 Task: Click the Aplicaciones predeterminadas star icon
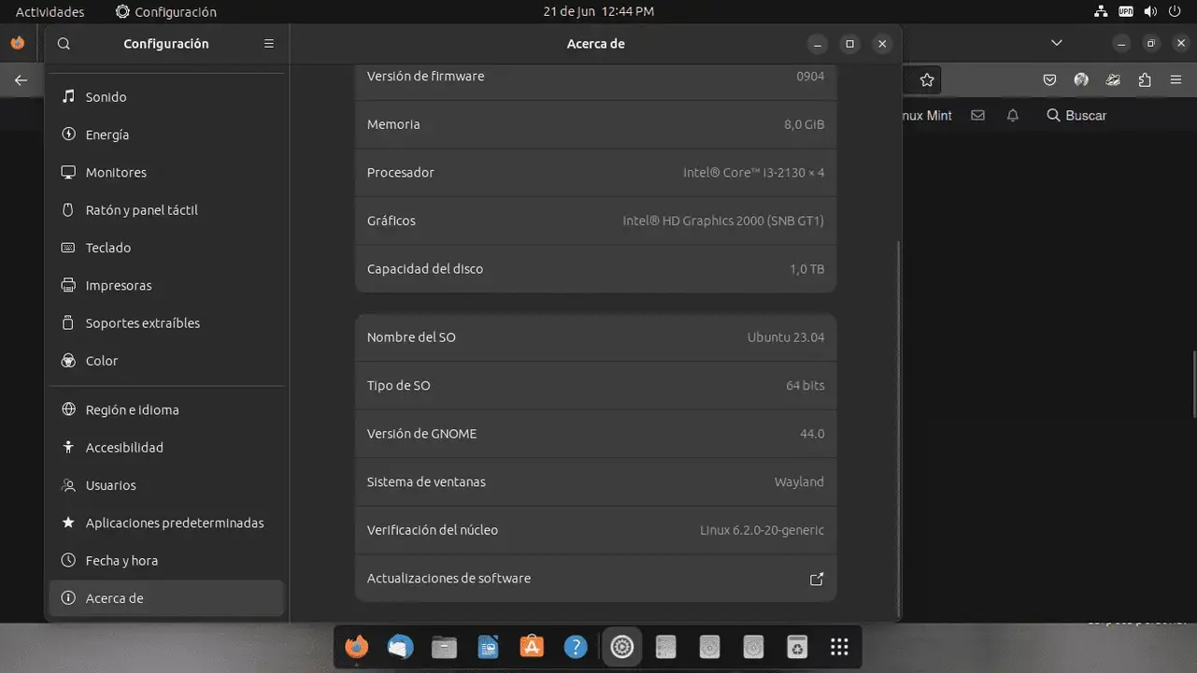pos(68,523)
